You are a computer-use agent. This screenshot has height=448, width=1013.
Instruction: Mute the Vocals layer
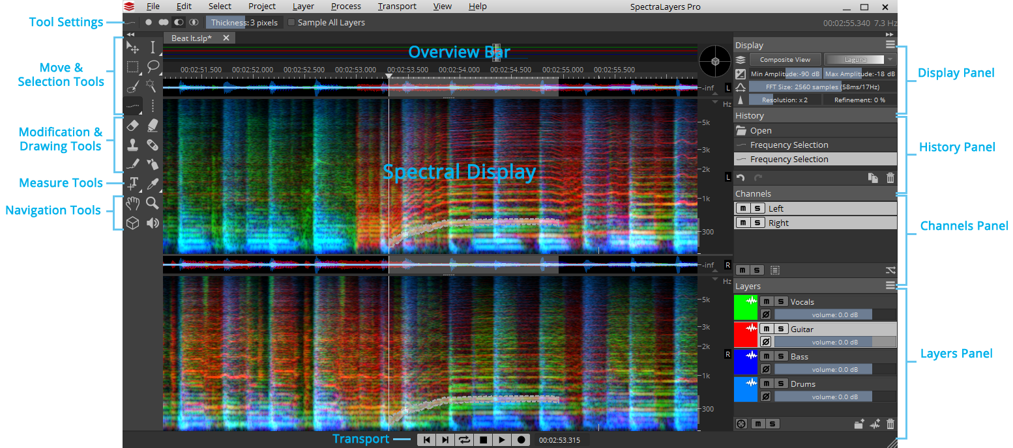click(766, 301)
